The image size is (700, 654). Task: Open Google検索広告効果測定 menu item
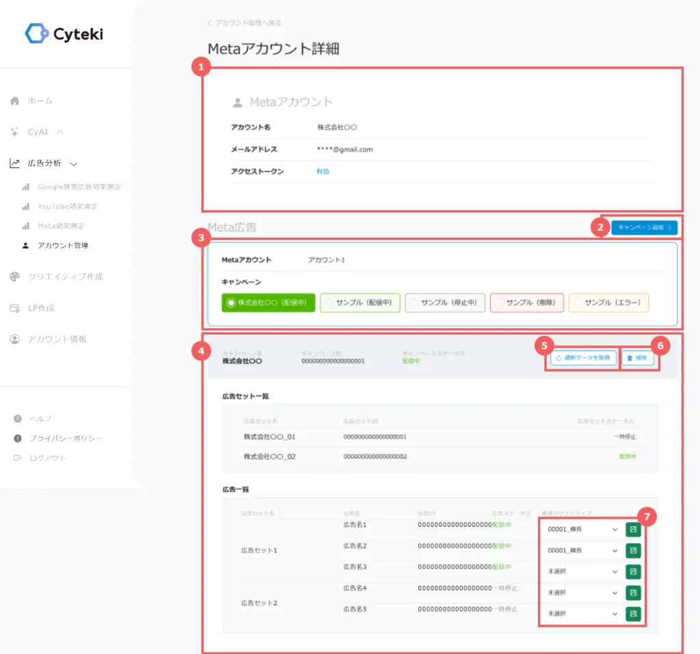tap(79, 187)
